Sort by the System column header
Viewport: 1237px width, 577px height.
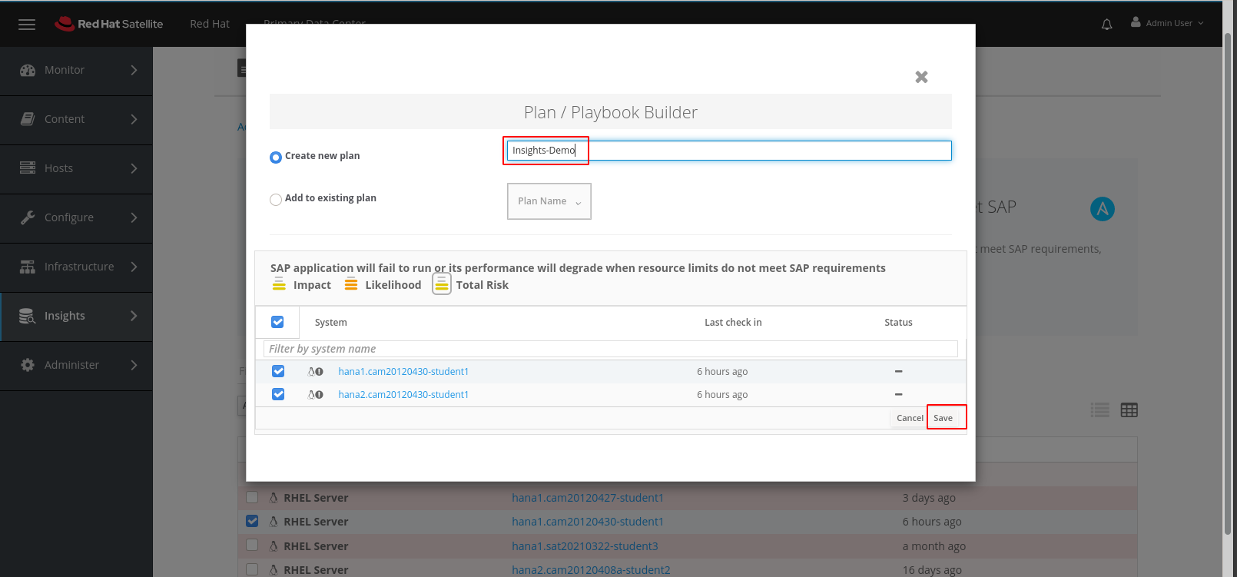331,323
